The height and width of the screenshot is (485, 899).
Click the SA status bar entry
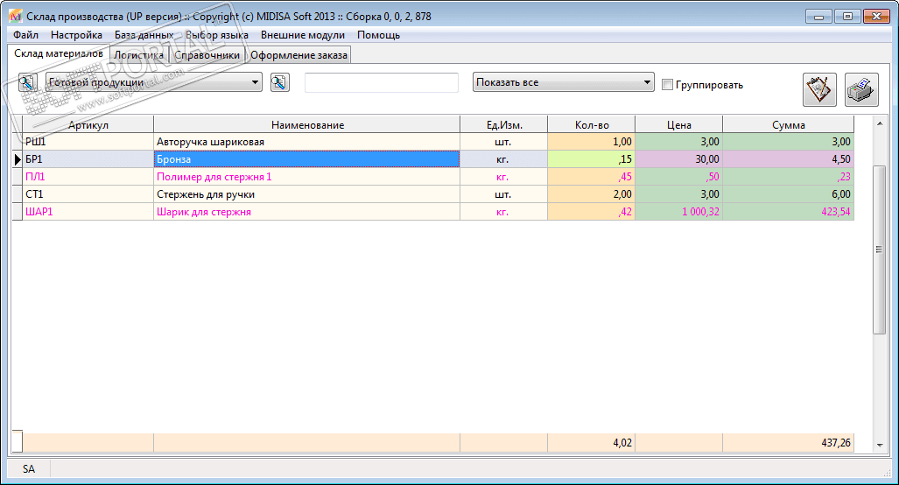coord(29,469)
